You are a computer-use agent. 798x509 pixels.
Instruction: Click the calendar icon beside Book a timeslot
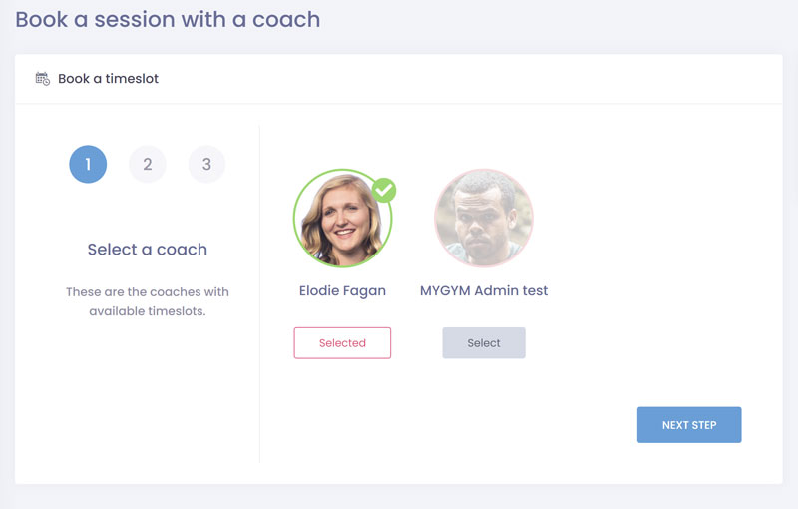42,79
